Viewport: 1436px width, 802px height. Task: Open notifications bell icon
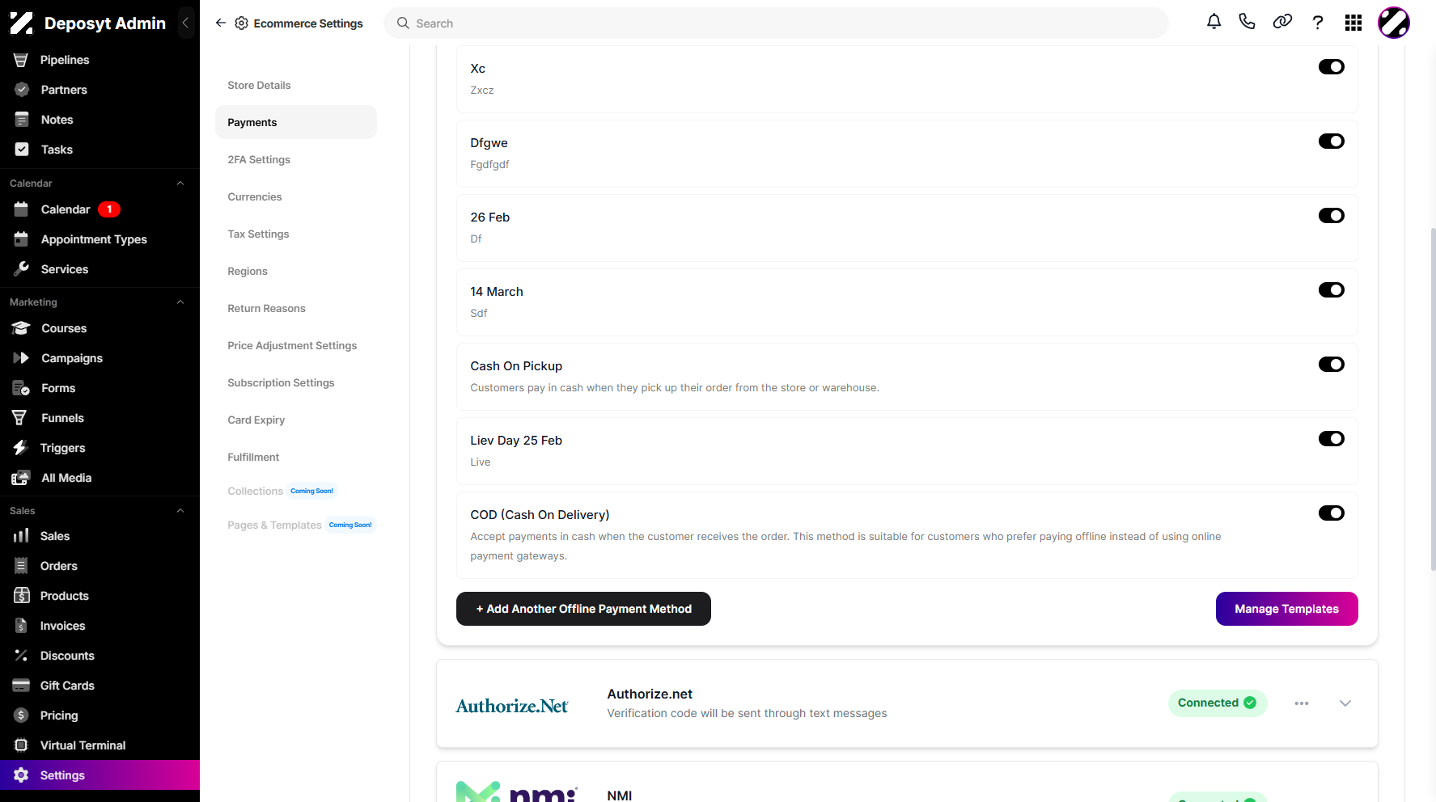[1214, 23]
